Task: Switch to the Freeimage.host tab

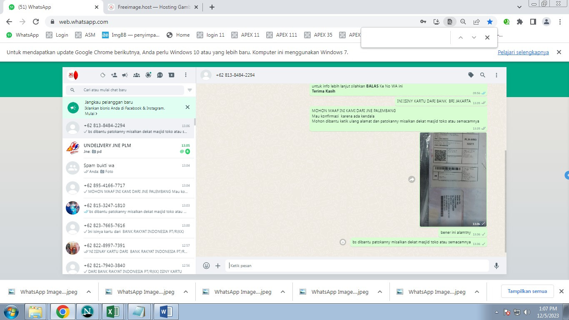Action: [152, 7]
